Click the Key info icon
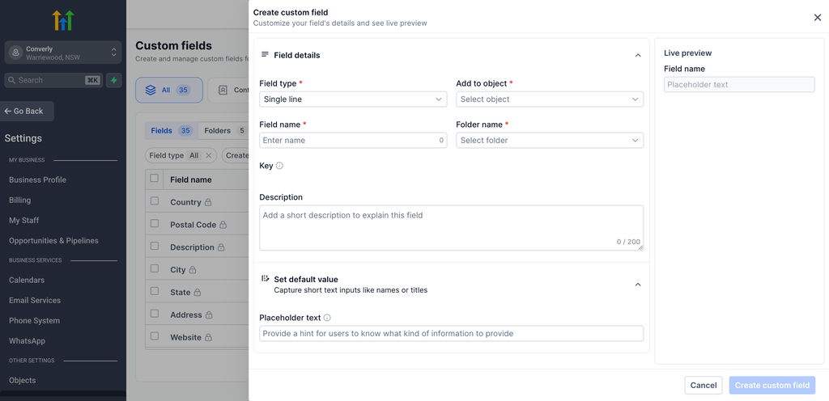 coord(279,166)
